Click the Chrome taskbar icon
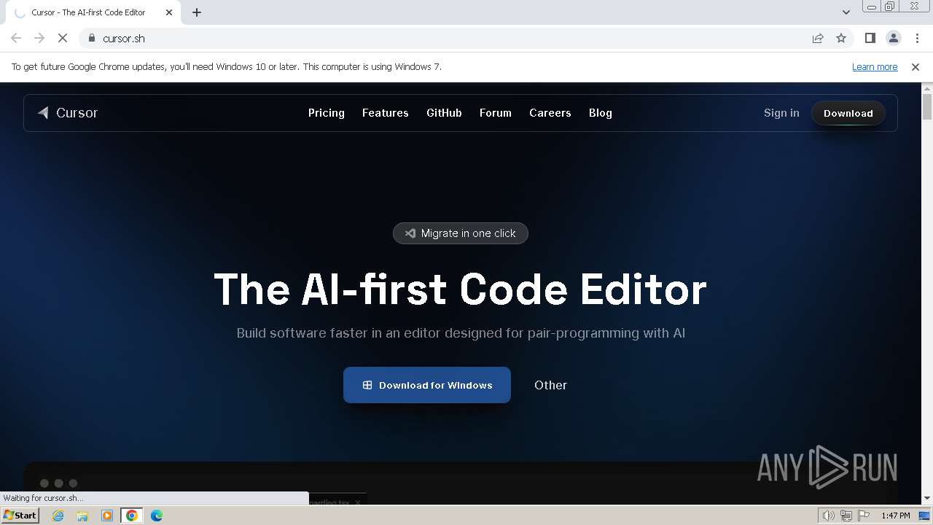Image resolution: width=933 pixels, height=525 pixels. point(132,516)
